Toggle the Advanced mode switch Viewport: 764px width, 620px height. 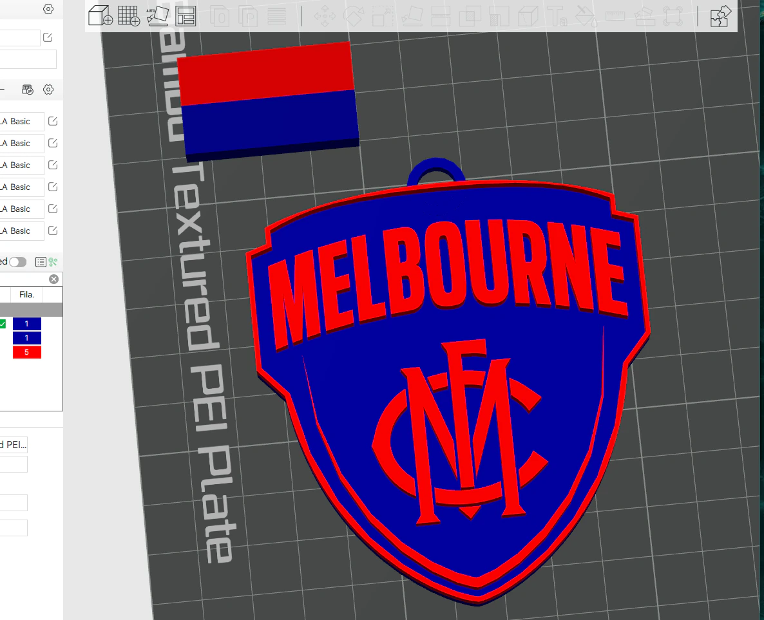pos(17,262)
